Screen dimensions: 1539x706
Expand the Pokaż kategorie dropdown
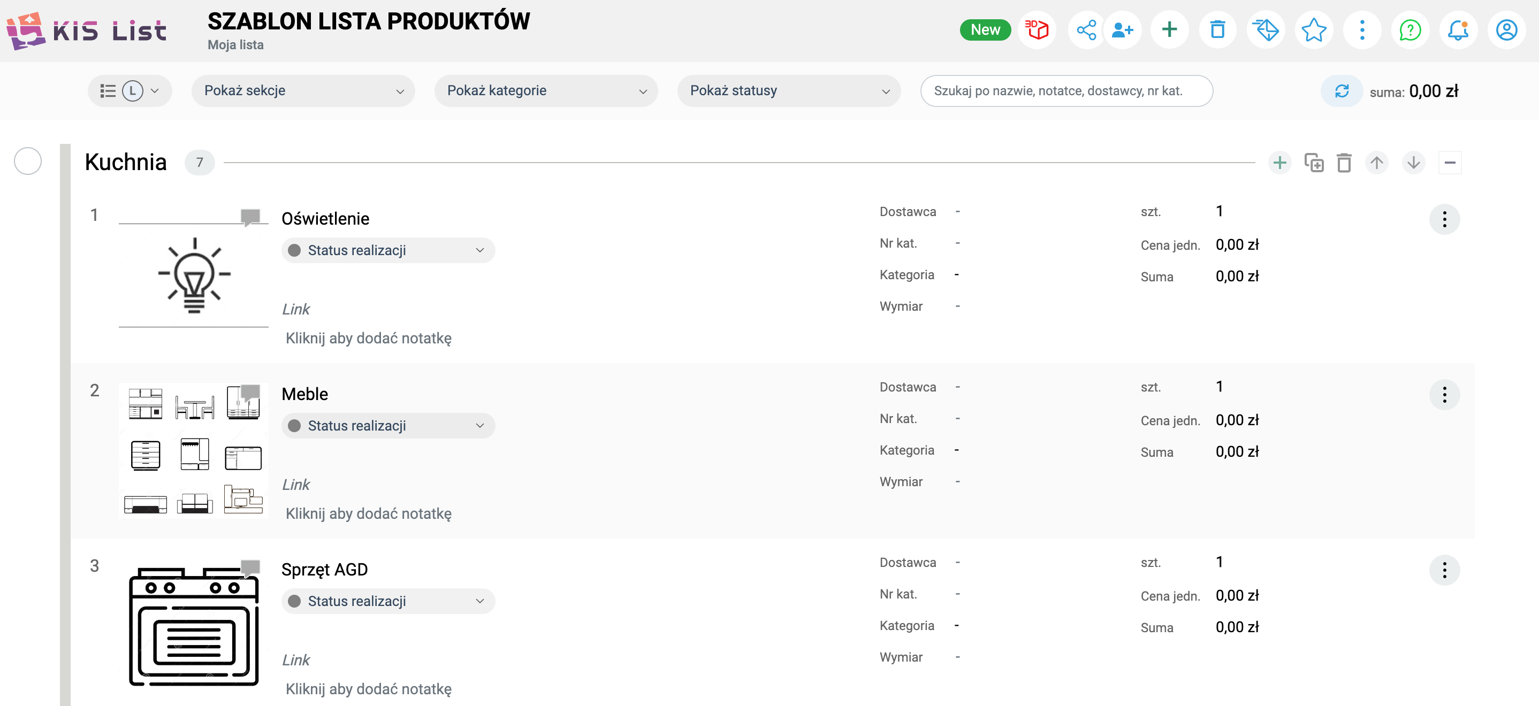point(545,91)
